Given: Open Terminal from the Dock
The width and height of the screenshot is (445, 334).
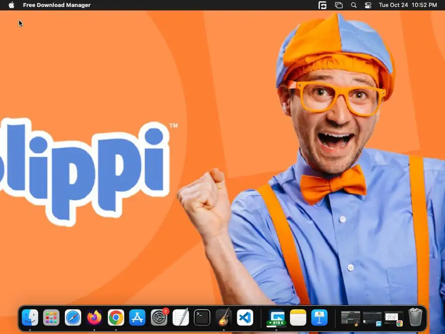Looking at the screenshot, I should (x=202, y=317).
